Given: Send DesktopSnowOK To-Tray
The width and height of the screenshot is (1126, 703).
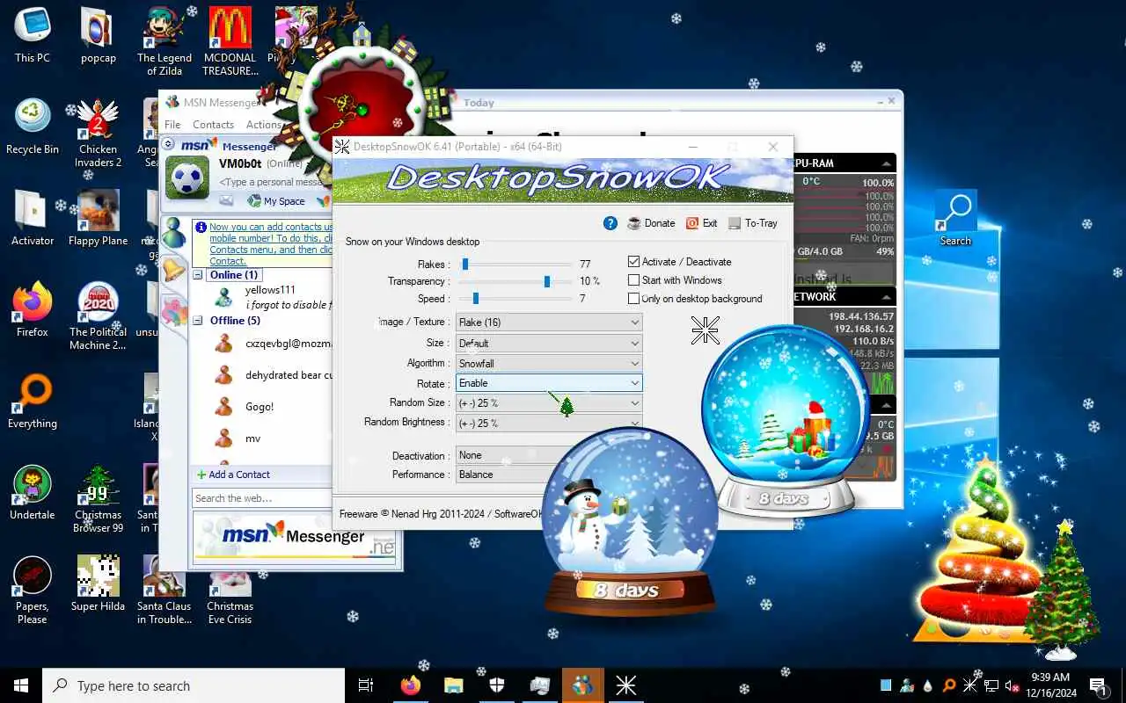Looking at the screenshot, I should pos(753,223).
